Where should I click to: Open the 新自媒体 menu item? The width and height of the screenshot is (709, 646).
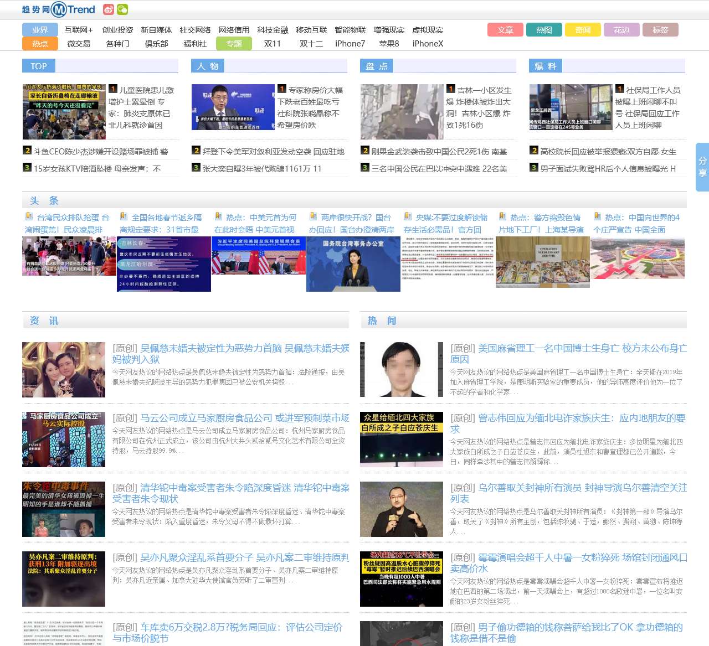pyautogui.click(x=156, y=30)
